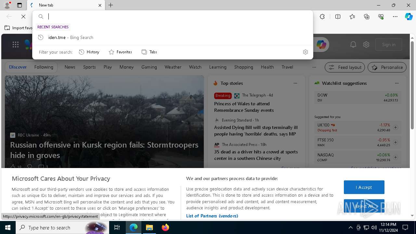
Task: Filter search by Favorites
Action: coord(120,52)
